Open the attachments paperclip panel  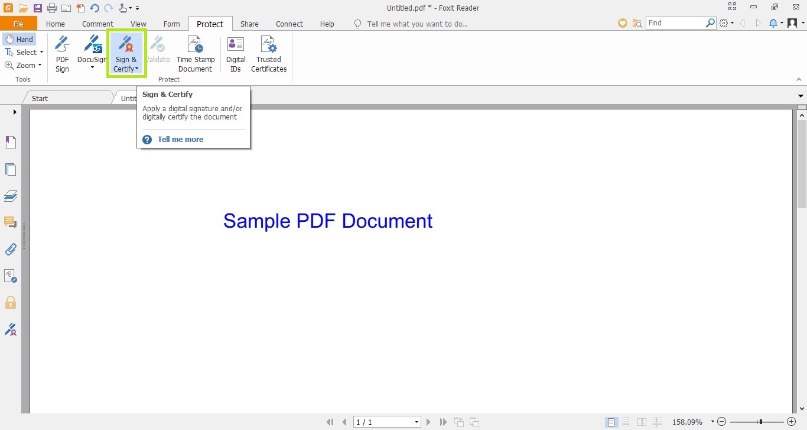click(x=11, y=249)
